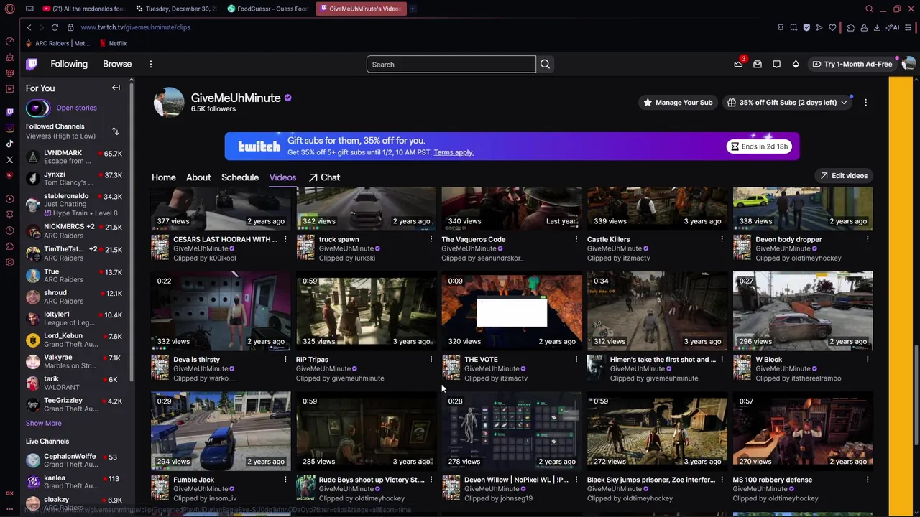The width and height of the screenshot is (920, 517).
Task: Select the Videos tab
Action: point(282,177)
